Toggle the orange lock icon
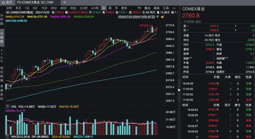 [162, 17]
